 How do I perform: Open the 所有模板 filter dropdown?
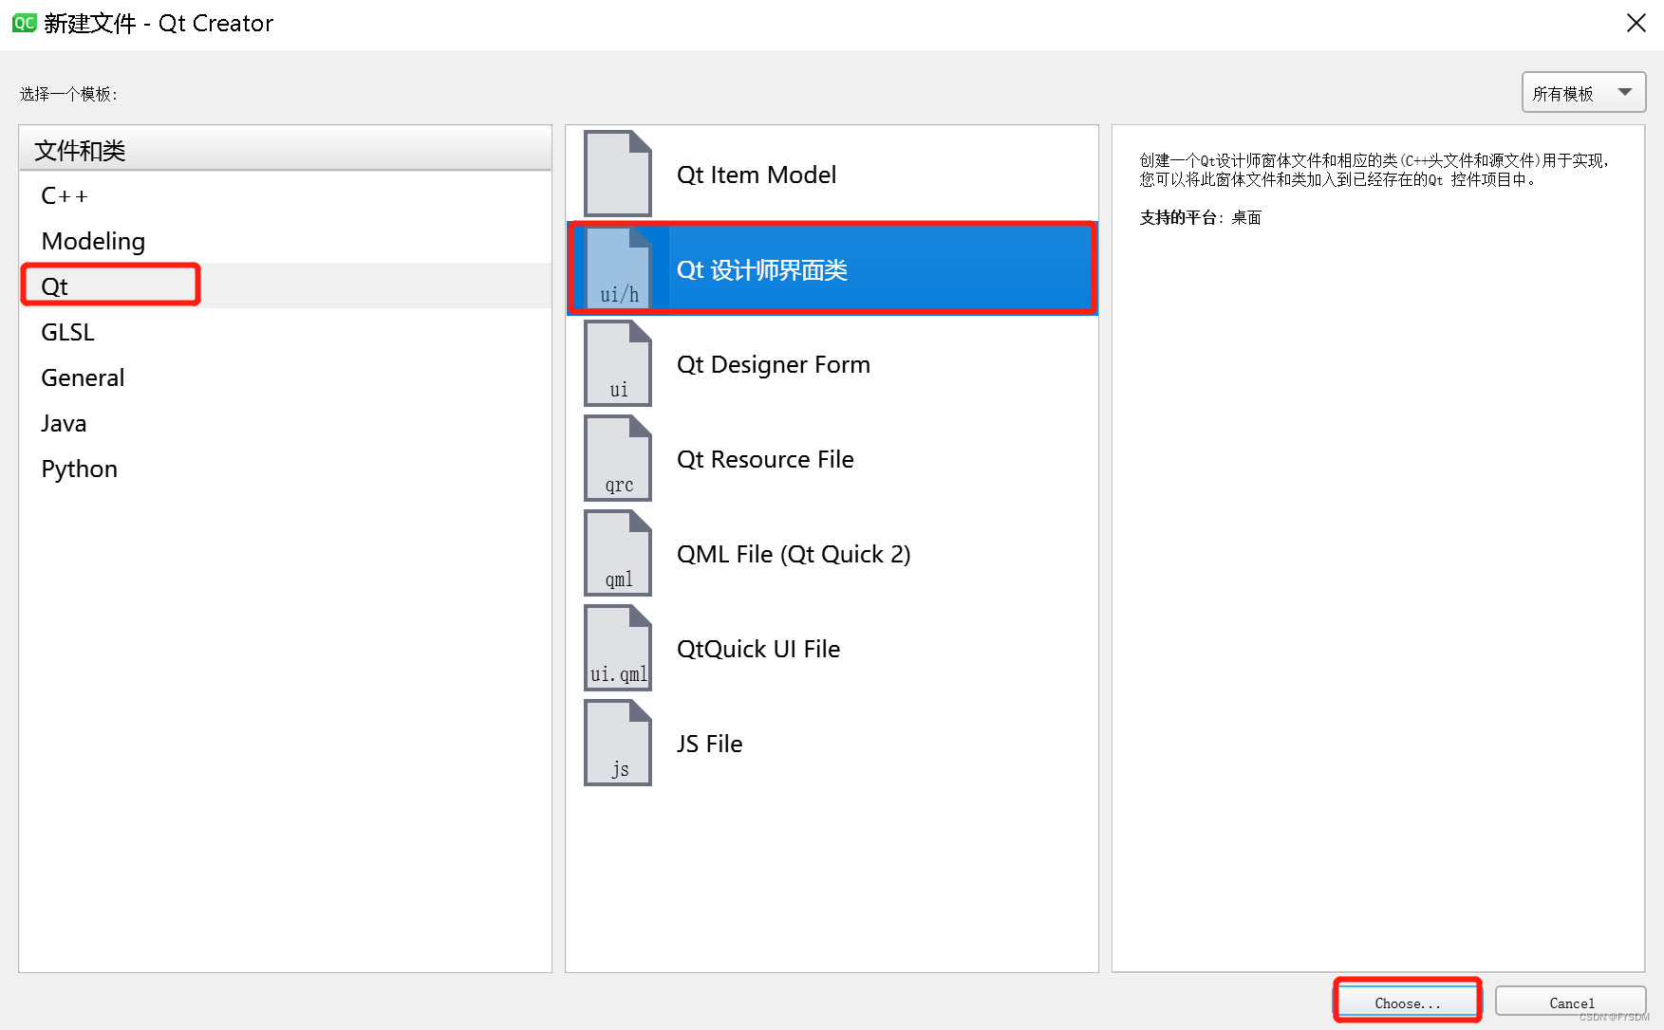coord(1583,93)
